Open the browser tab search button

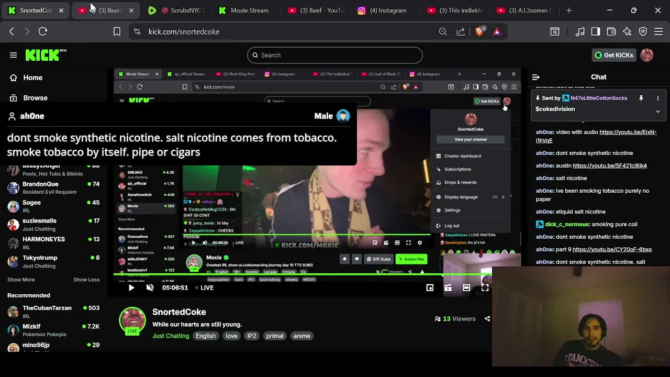pyautogui.click(x=555, y=31)
